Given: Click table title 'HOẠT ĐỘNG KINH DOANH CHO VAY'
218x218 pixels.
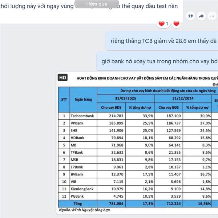Looking at the screenshot, I should coord(147,78).
